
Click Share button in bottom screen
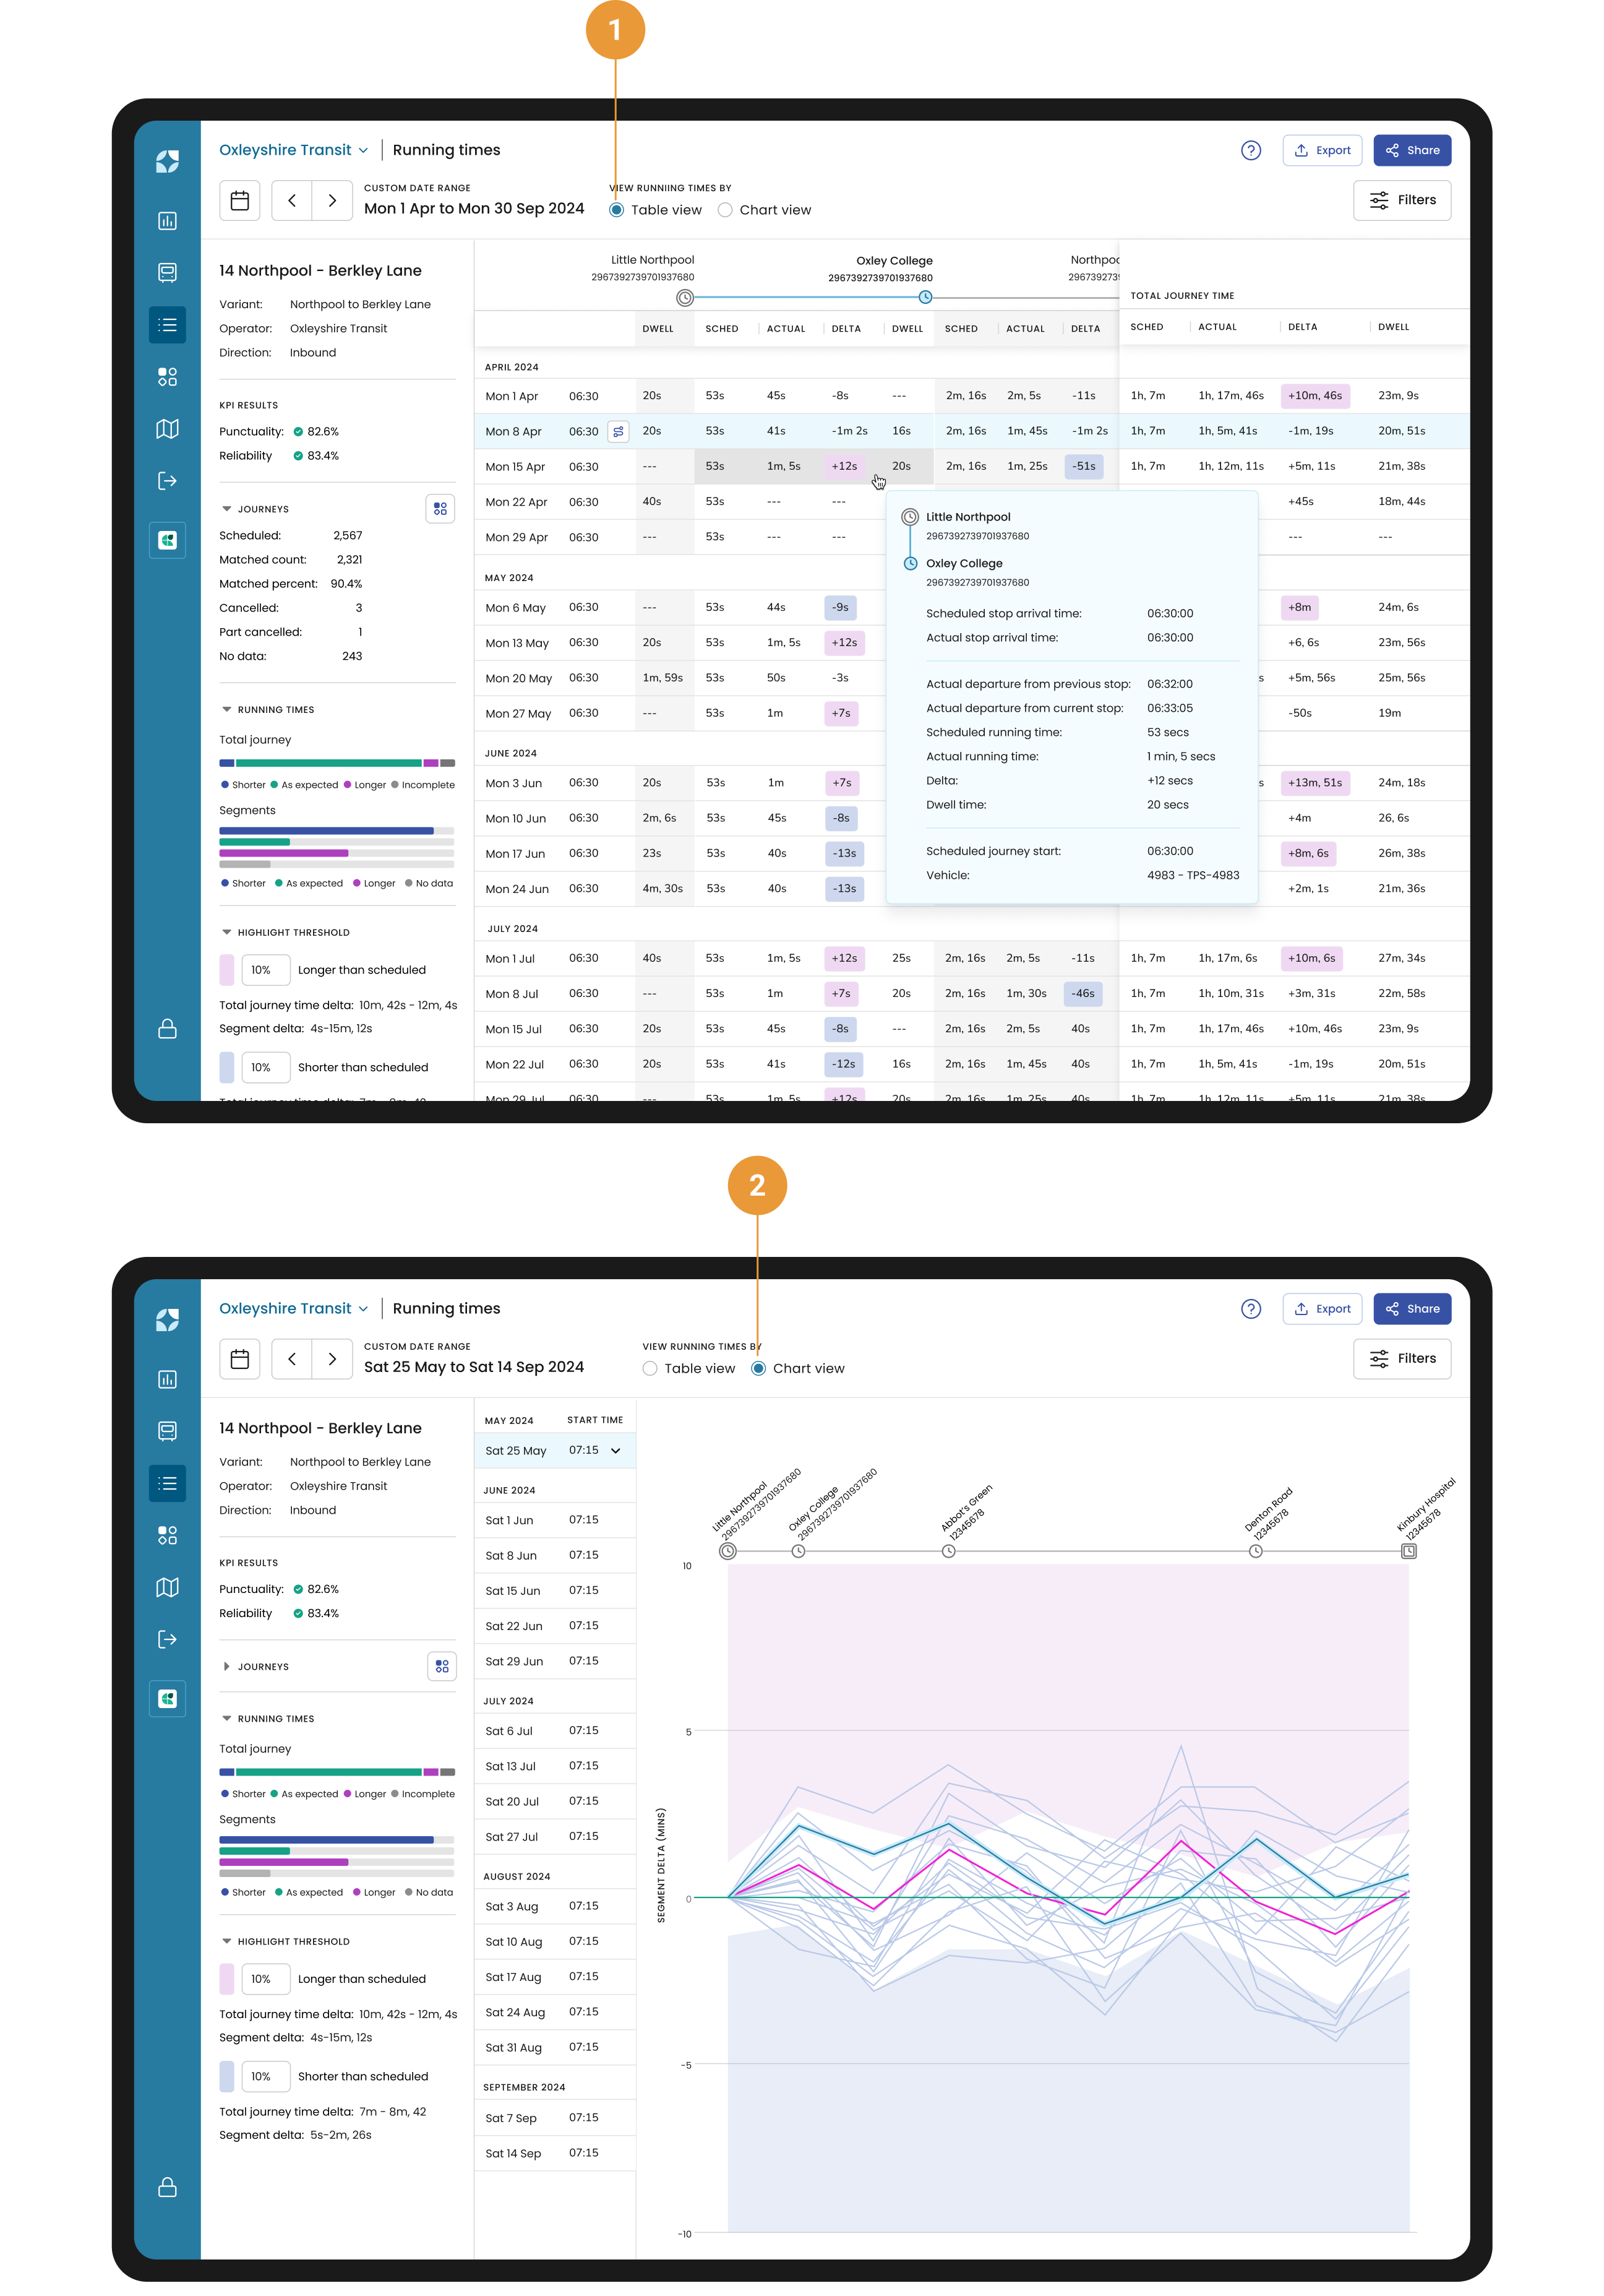(x=1412, y=1309)
